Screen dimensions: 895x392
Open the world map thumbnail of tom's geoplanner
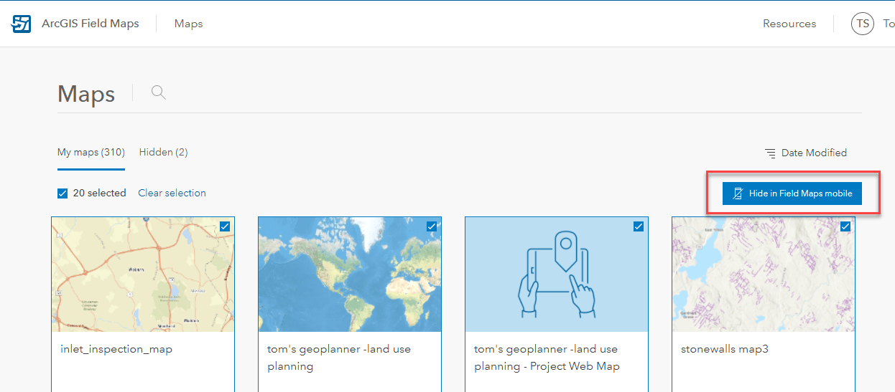point(350,274)
